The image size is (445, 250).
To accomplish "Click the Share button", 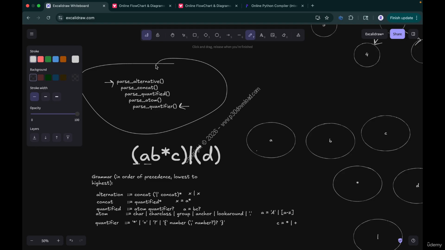I will 397,34.
